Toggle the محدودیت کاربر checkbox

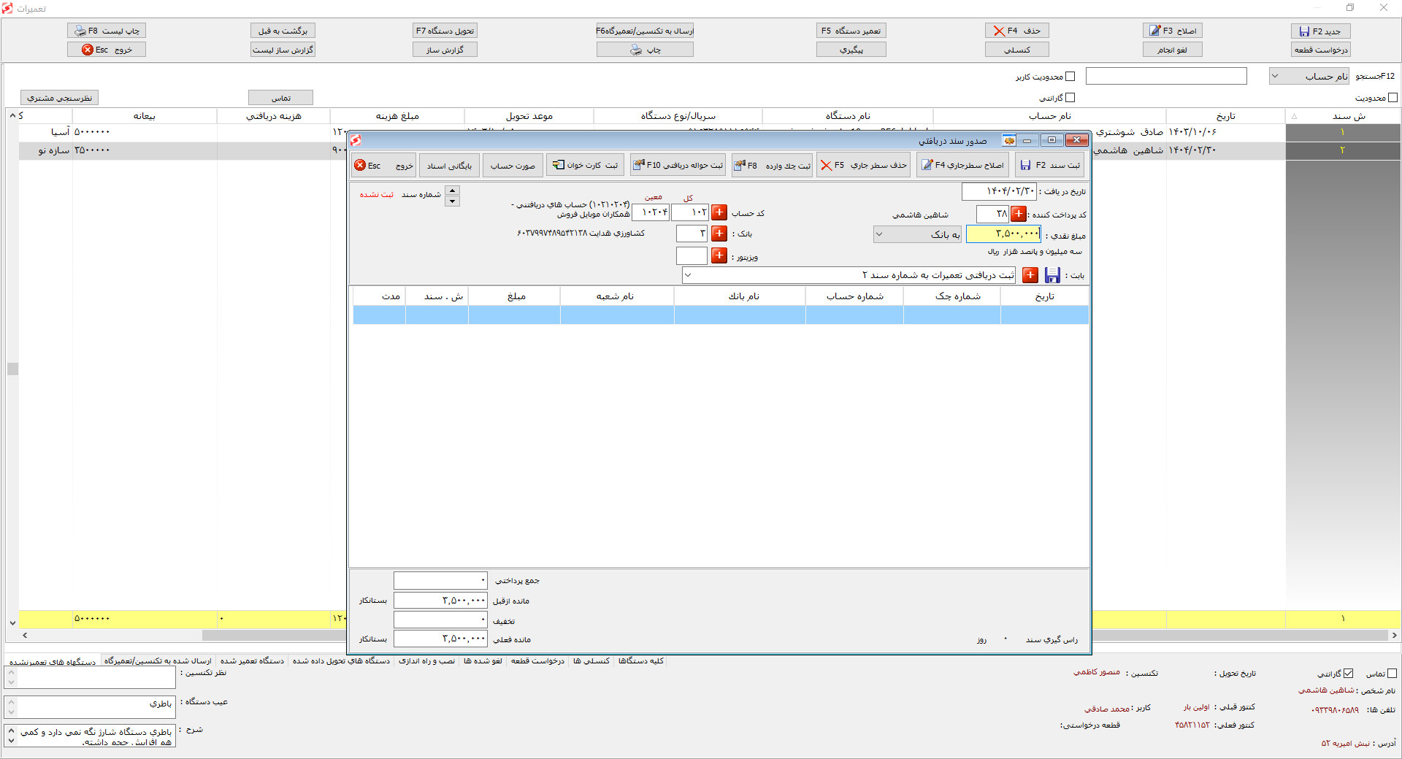(x=1070, y=77)
